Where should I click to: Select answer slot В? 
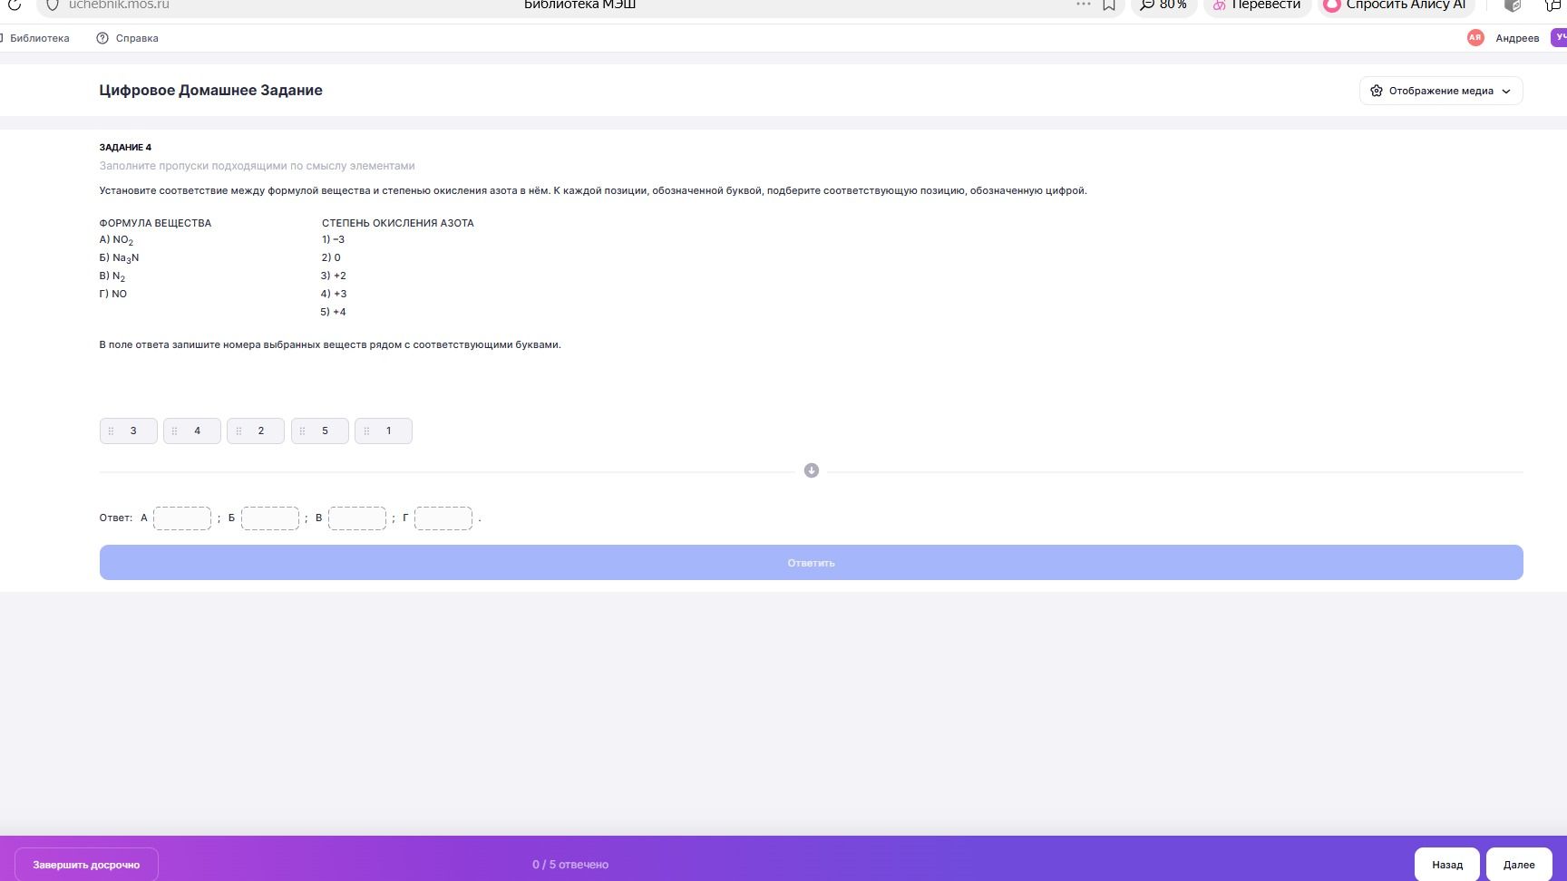pos(357,518)
